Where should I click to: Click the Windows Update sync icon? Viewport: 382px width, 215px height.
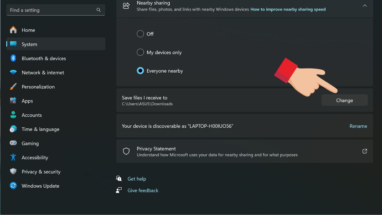coord(13,186)
